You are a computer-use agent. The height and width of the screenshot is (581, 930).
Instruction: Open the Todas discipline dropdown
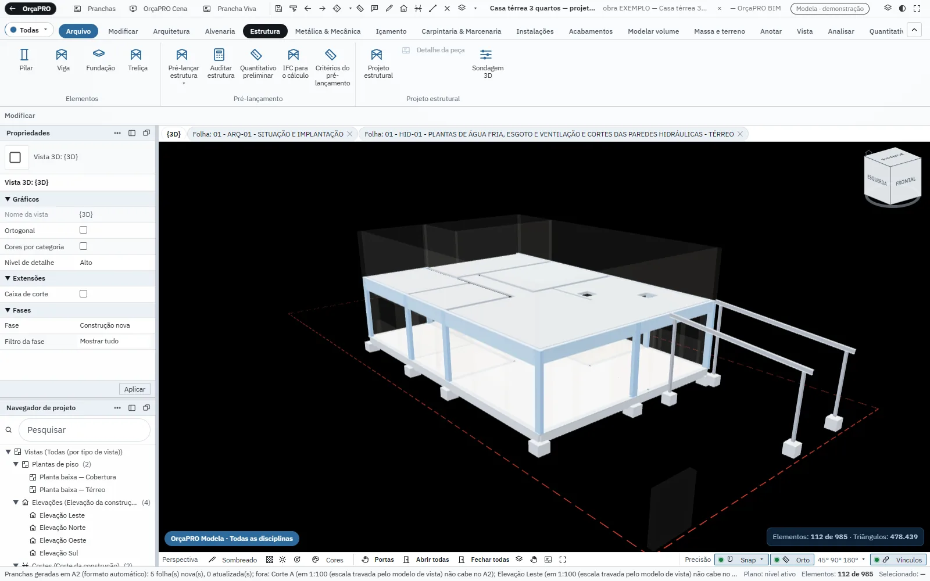[x=29, y=30]
